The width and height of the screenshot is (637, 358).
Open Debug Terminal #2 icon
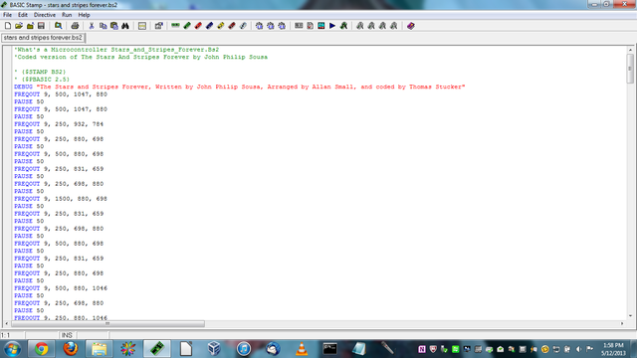point(371,26)
